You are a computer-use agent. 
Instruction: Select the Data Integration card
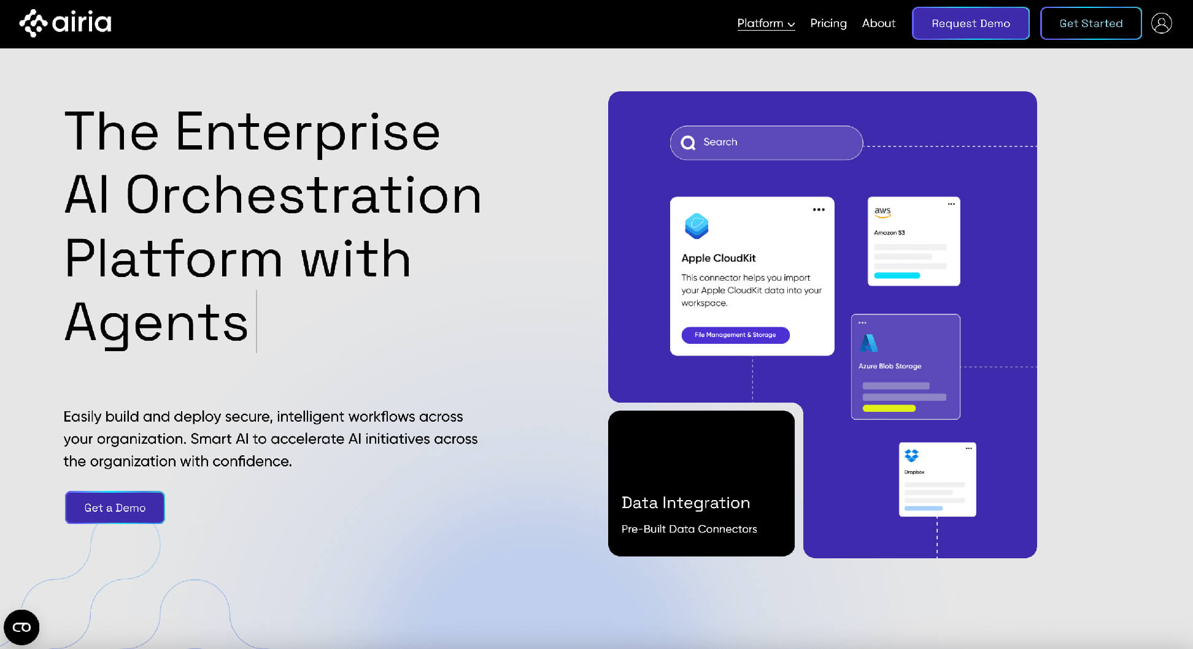[x=701, y=484]
